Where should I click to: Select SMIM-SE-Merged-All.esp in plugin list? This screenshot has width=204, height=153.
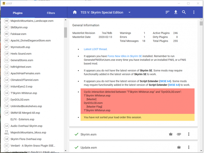pos(25,113)
